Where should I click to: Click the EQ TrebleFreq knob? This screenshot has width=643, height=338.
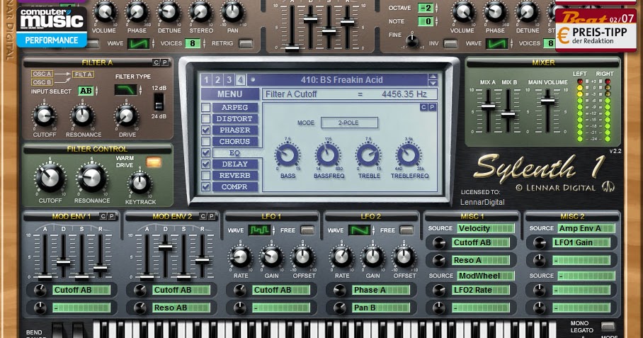coord(409,155)
